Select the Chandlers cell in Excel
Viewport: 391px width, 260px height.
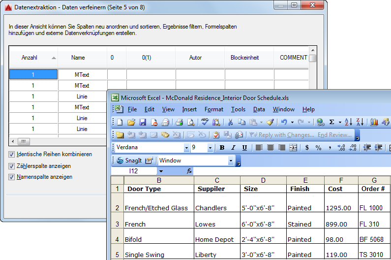[217, 203]
